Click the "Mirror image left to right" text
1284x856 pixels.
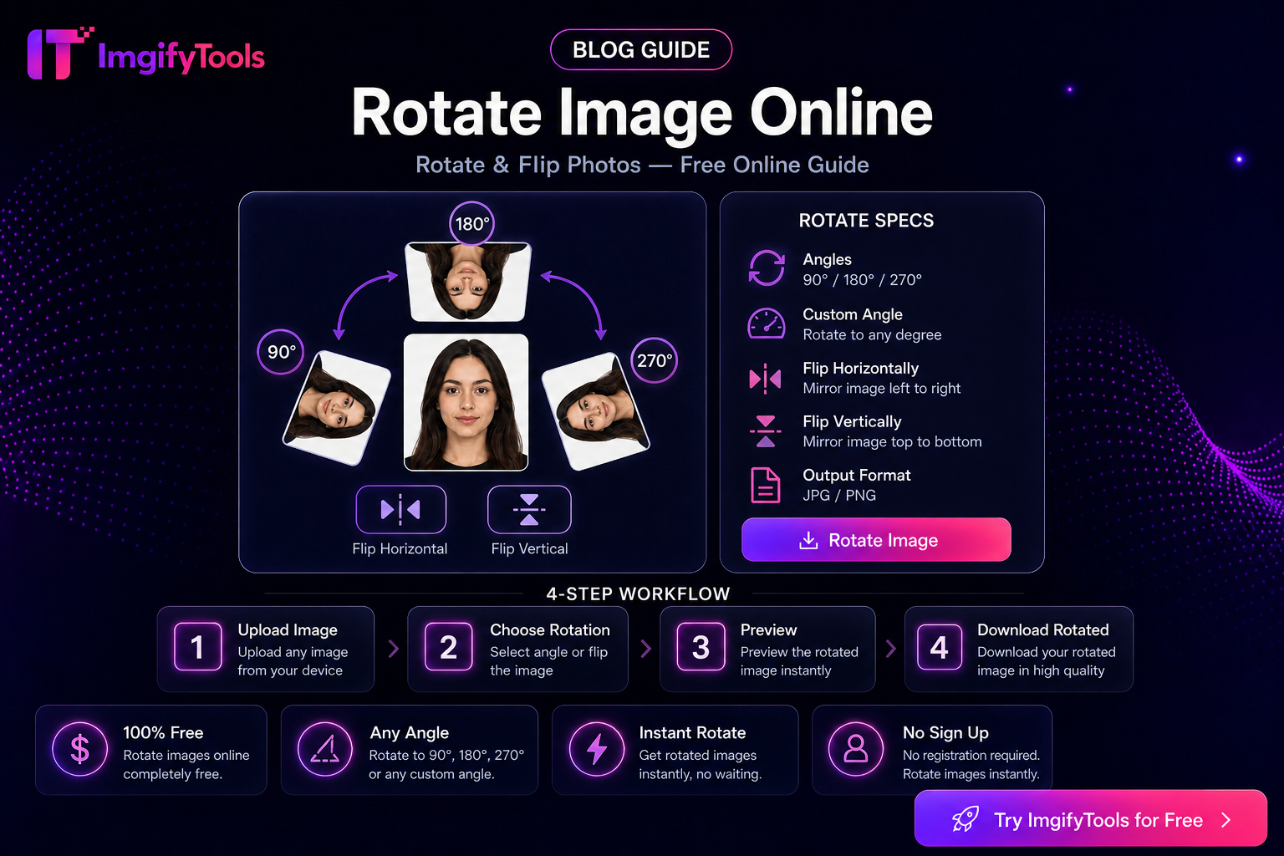pos(882,388)
